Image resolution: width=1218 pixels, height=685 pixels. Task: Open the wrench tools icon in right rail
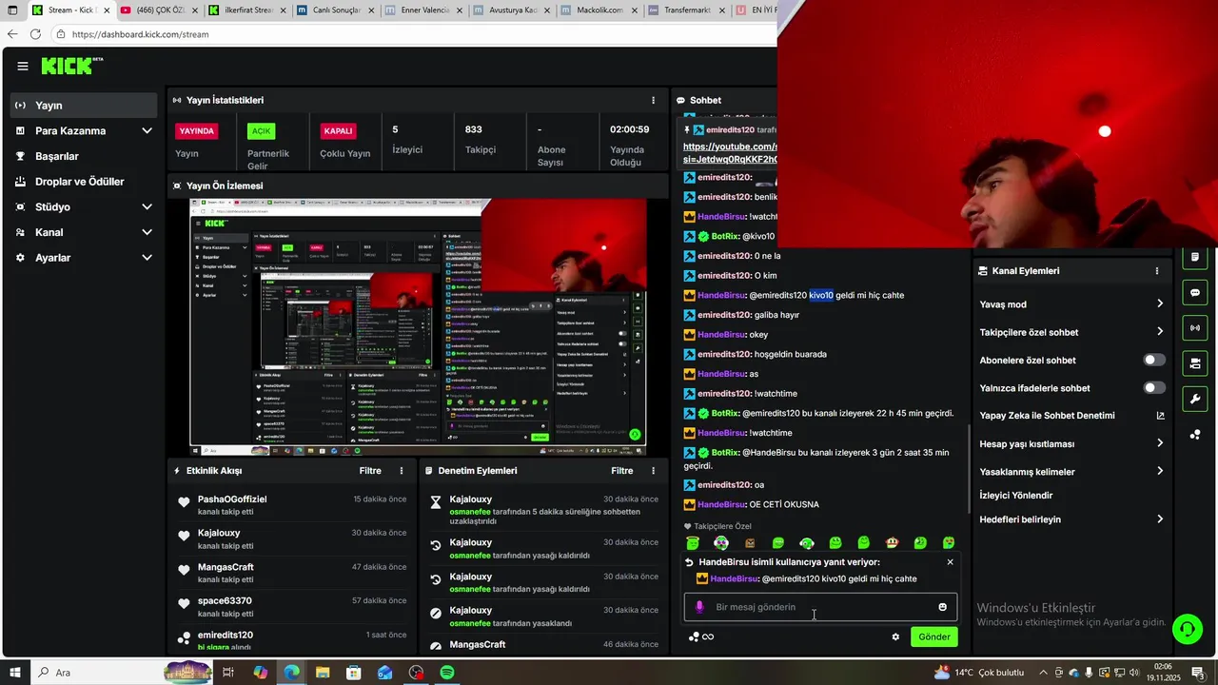pyautogui.click(x=1194, y=399)
